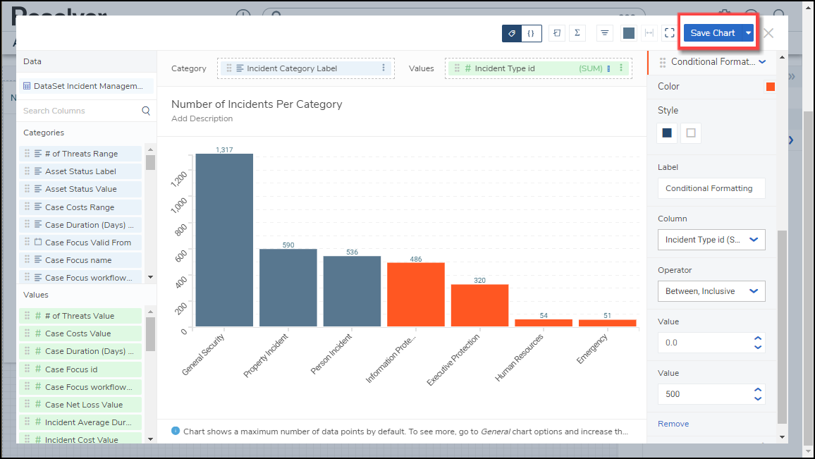815x459 pixels.
Task: Click the curly braces code view icon
Action: [531, 33]
